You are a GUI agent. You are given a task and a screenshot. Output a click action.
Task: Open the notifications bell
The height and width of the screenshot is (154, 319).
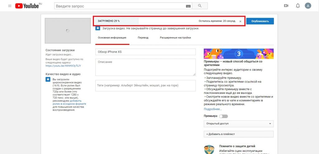[x=298, y=6]
